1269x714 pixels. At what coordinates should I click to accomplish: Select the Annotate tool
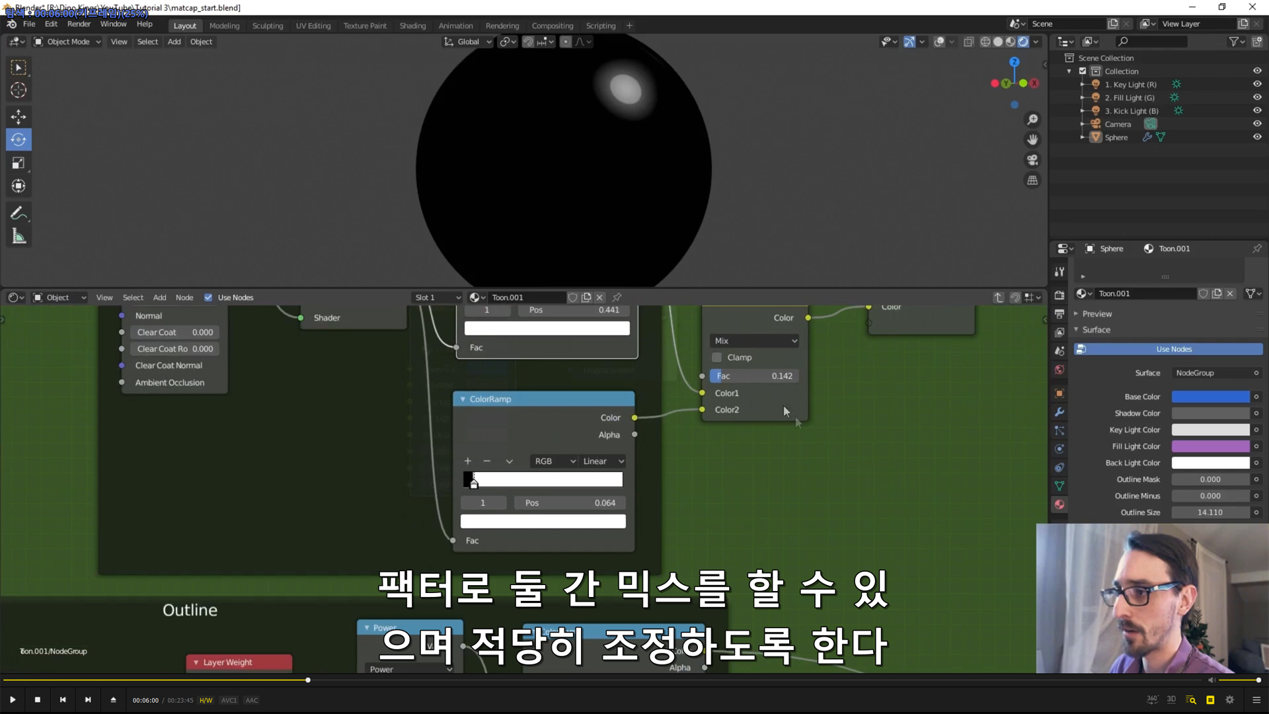[19, 213]
